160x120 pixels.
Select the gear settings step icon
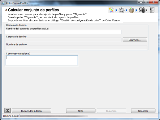click(x=122, y=10)
